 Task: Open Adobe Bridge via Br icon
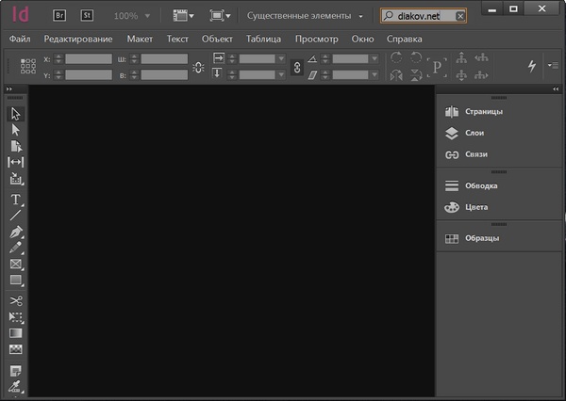pos(59,15)
